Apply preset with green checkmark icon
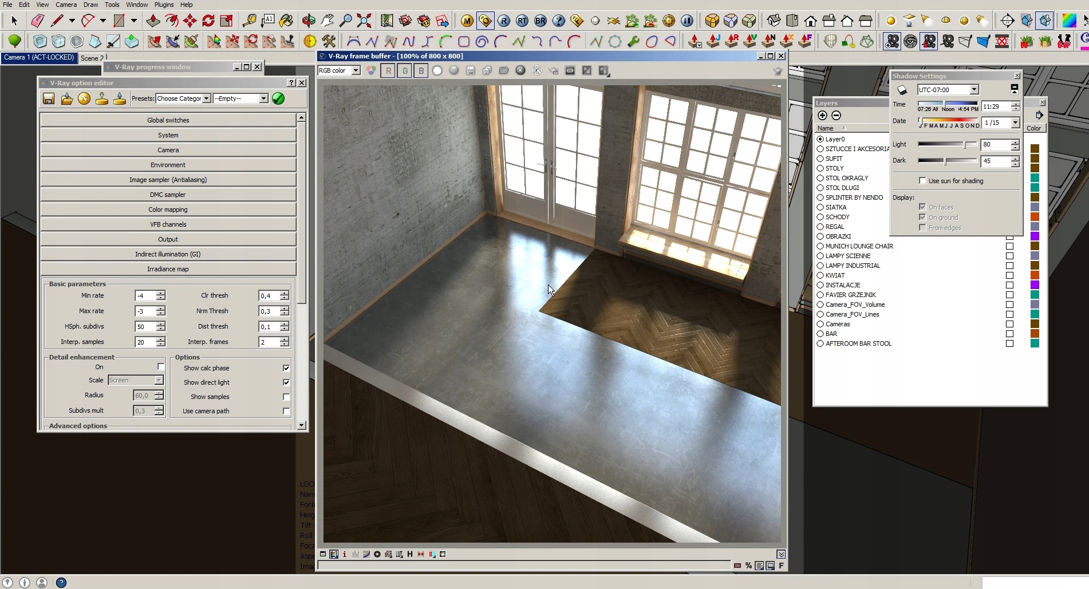Image resolution: width=1089 pixels, height=589 pixels. point(278,98)
